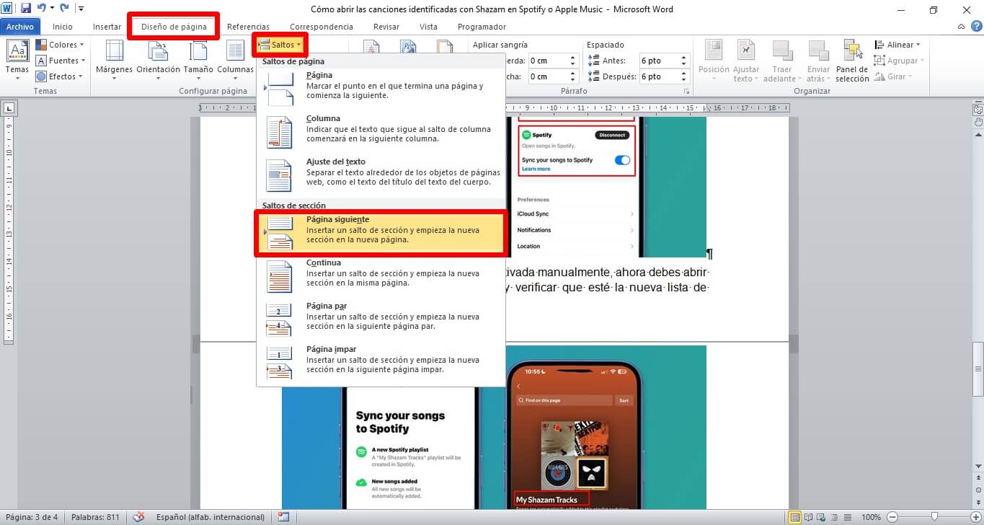Decrease the Después spacing with down arrow

683,80
